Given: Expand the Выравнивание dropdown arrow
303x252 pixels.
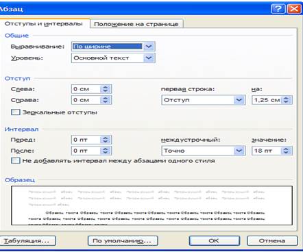Looking at the screenshot, I should coord(149,47).
